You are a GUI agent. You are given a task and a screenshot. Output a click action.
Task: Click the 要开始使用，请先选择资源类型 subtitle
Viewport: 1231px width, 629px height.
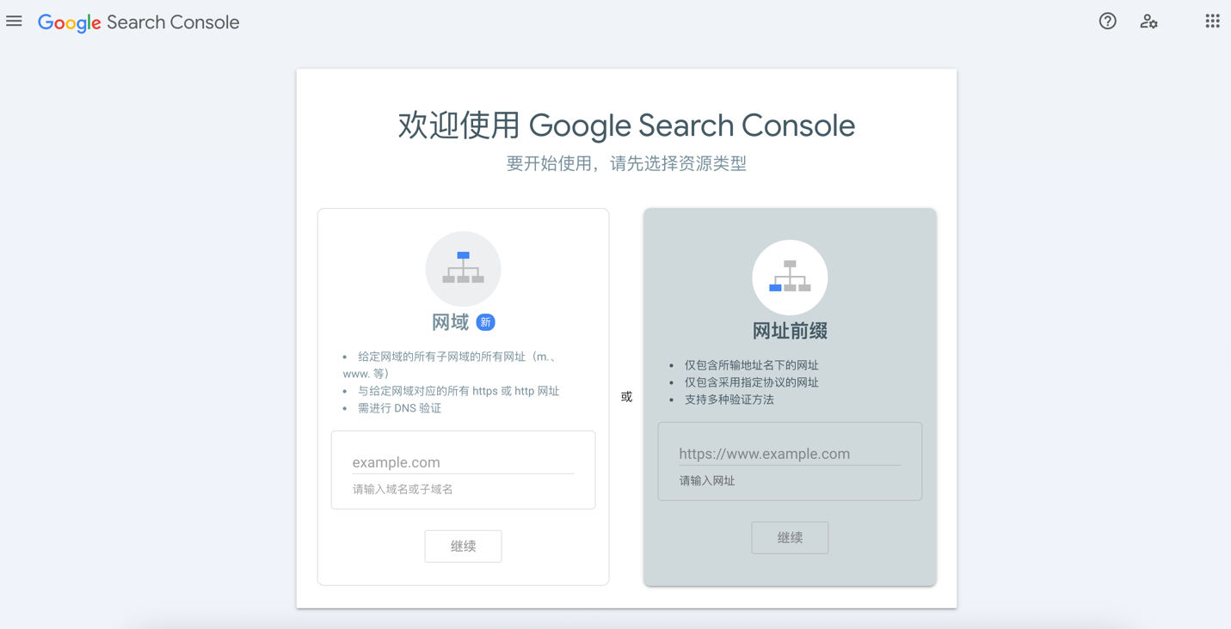(626, 163)
